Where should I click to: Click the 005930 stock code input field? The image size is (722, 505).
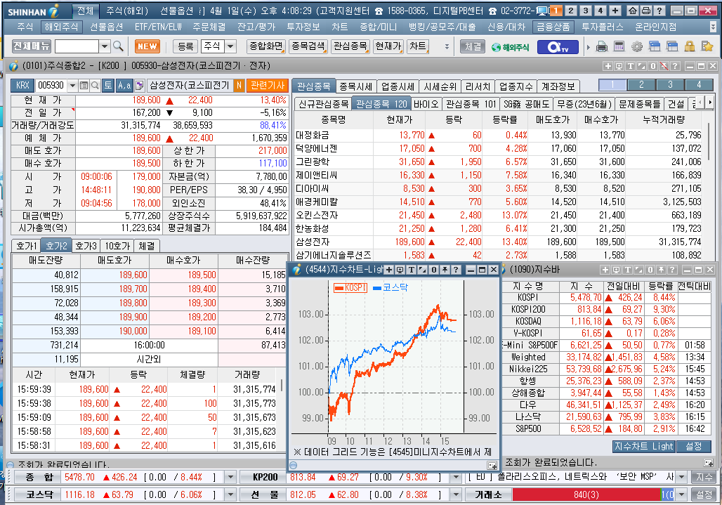pyautogui.click(x=51, y=85)
